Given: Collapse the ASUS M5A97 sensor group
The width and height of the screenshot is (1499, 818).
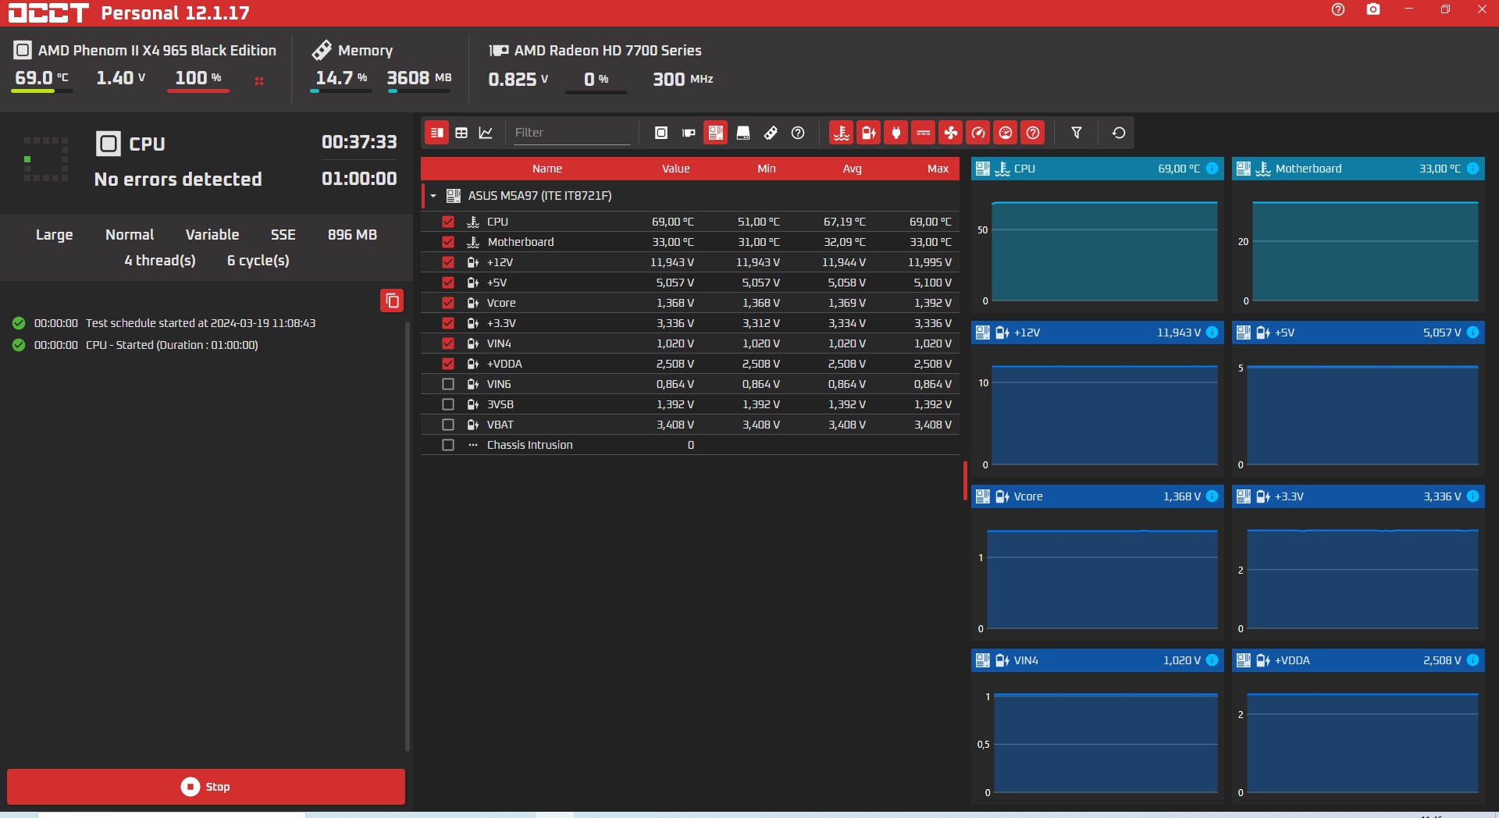Looking at the screenshot, I should 433,196.
